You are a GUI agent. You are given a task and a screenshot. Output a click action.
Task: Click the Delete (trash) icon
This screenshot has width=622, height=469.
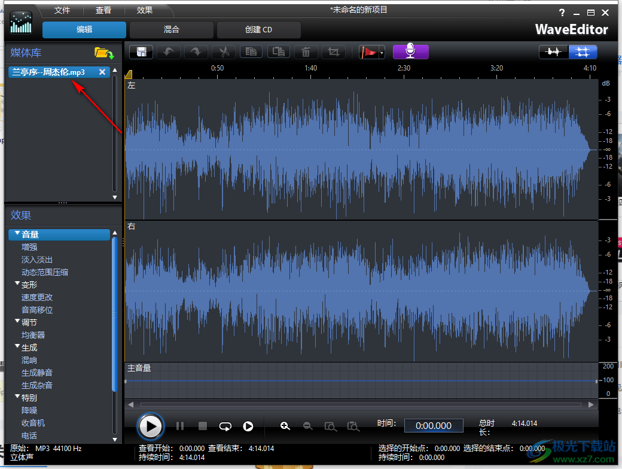click(x=306, y=52)
